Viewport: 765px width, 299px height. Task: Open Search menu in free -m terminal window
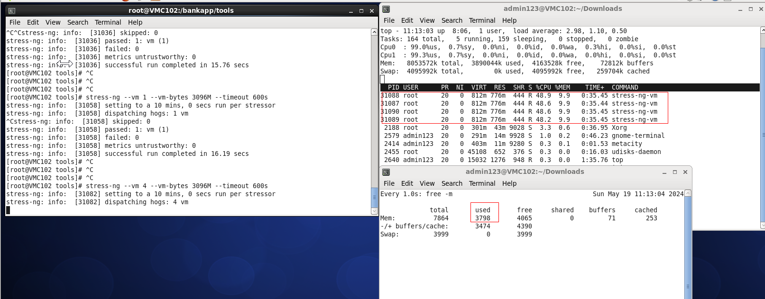(452, 183)
